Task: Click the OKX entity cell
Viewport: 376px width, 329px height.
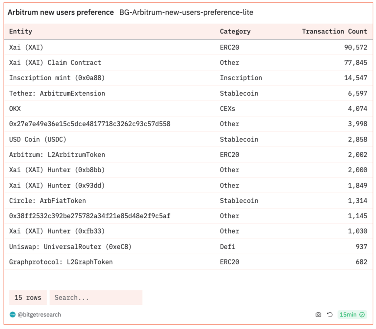Action: pos(15,108)
